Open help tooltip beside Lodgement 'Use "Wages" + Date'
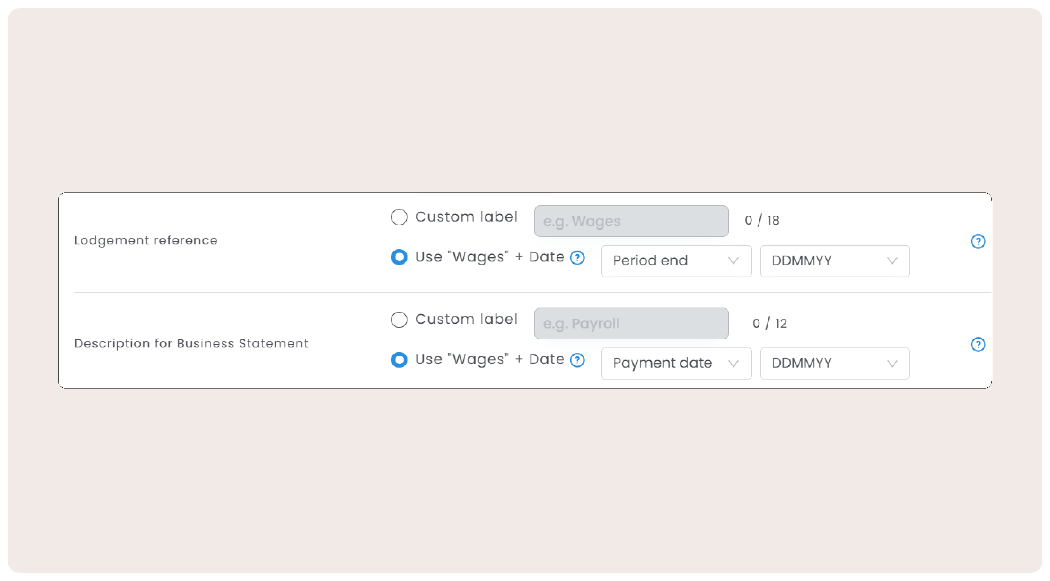The width and height of the screenshot is (1050, 581). [577, 257]
